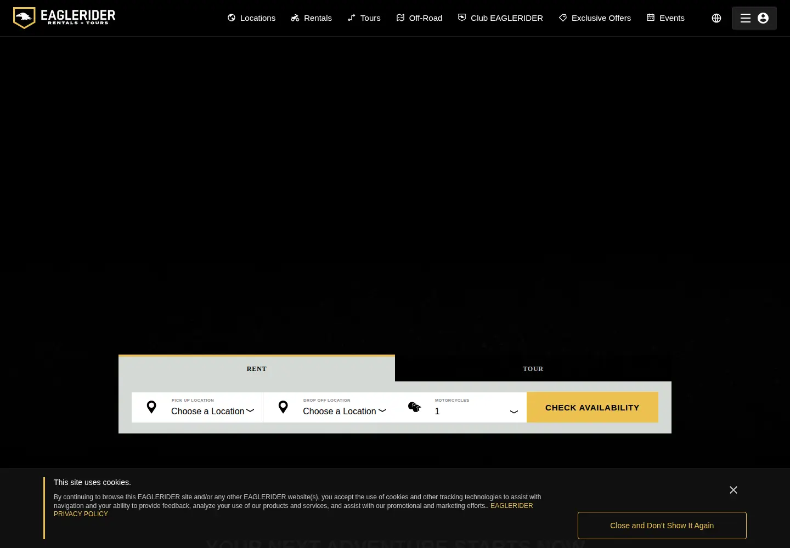
Task: Click the 'This site uses cookies.' heading
Action: click(x=92, y=482)
